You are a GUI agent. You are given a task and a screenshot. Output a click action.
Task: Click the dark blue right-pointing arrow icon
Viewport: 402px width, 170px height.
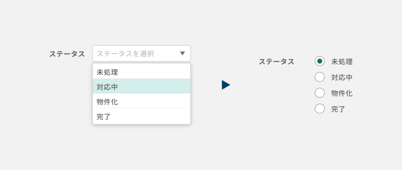point(225,85)
